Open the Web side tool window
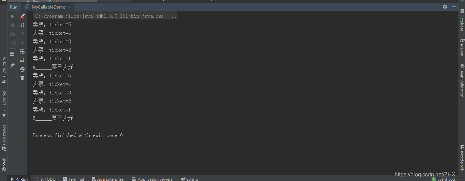Screen dimensions: 465x181 coord(4,164)
